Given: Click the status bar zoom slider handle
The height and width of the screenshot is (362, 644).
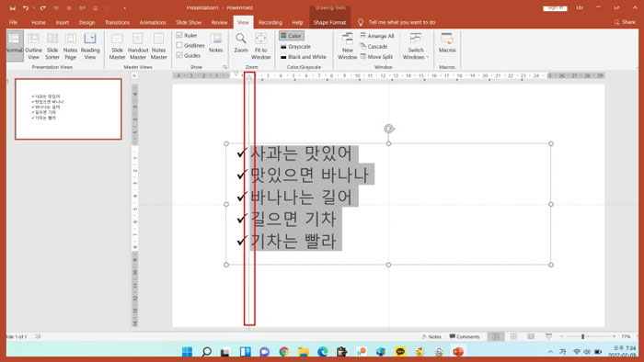Looking at the screenshot, I should click(582, 336).
